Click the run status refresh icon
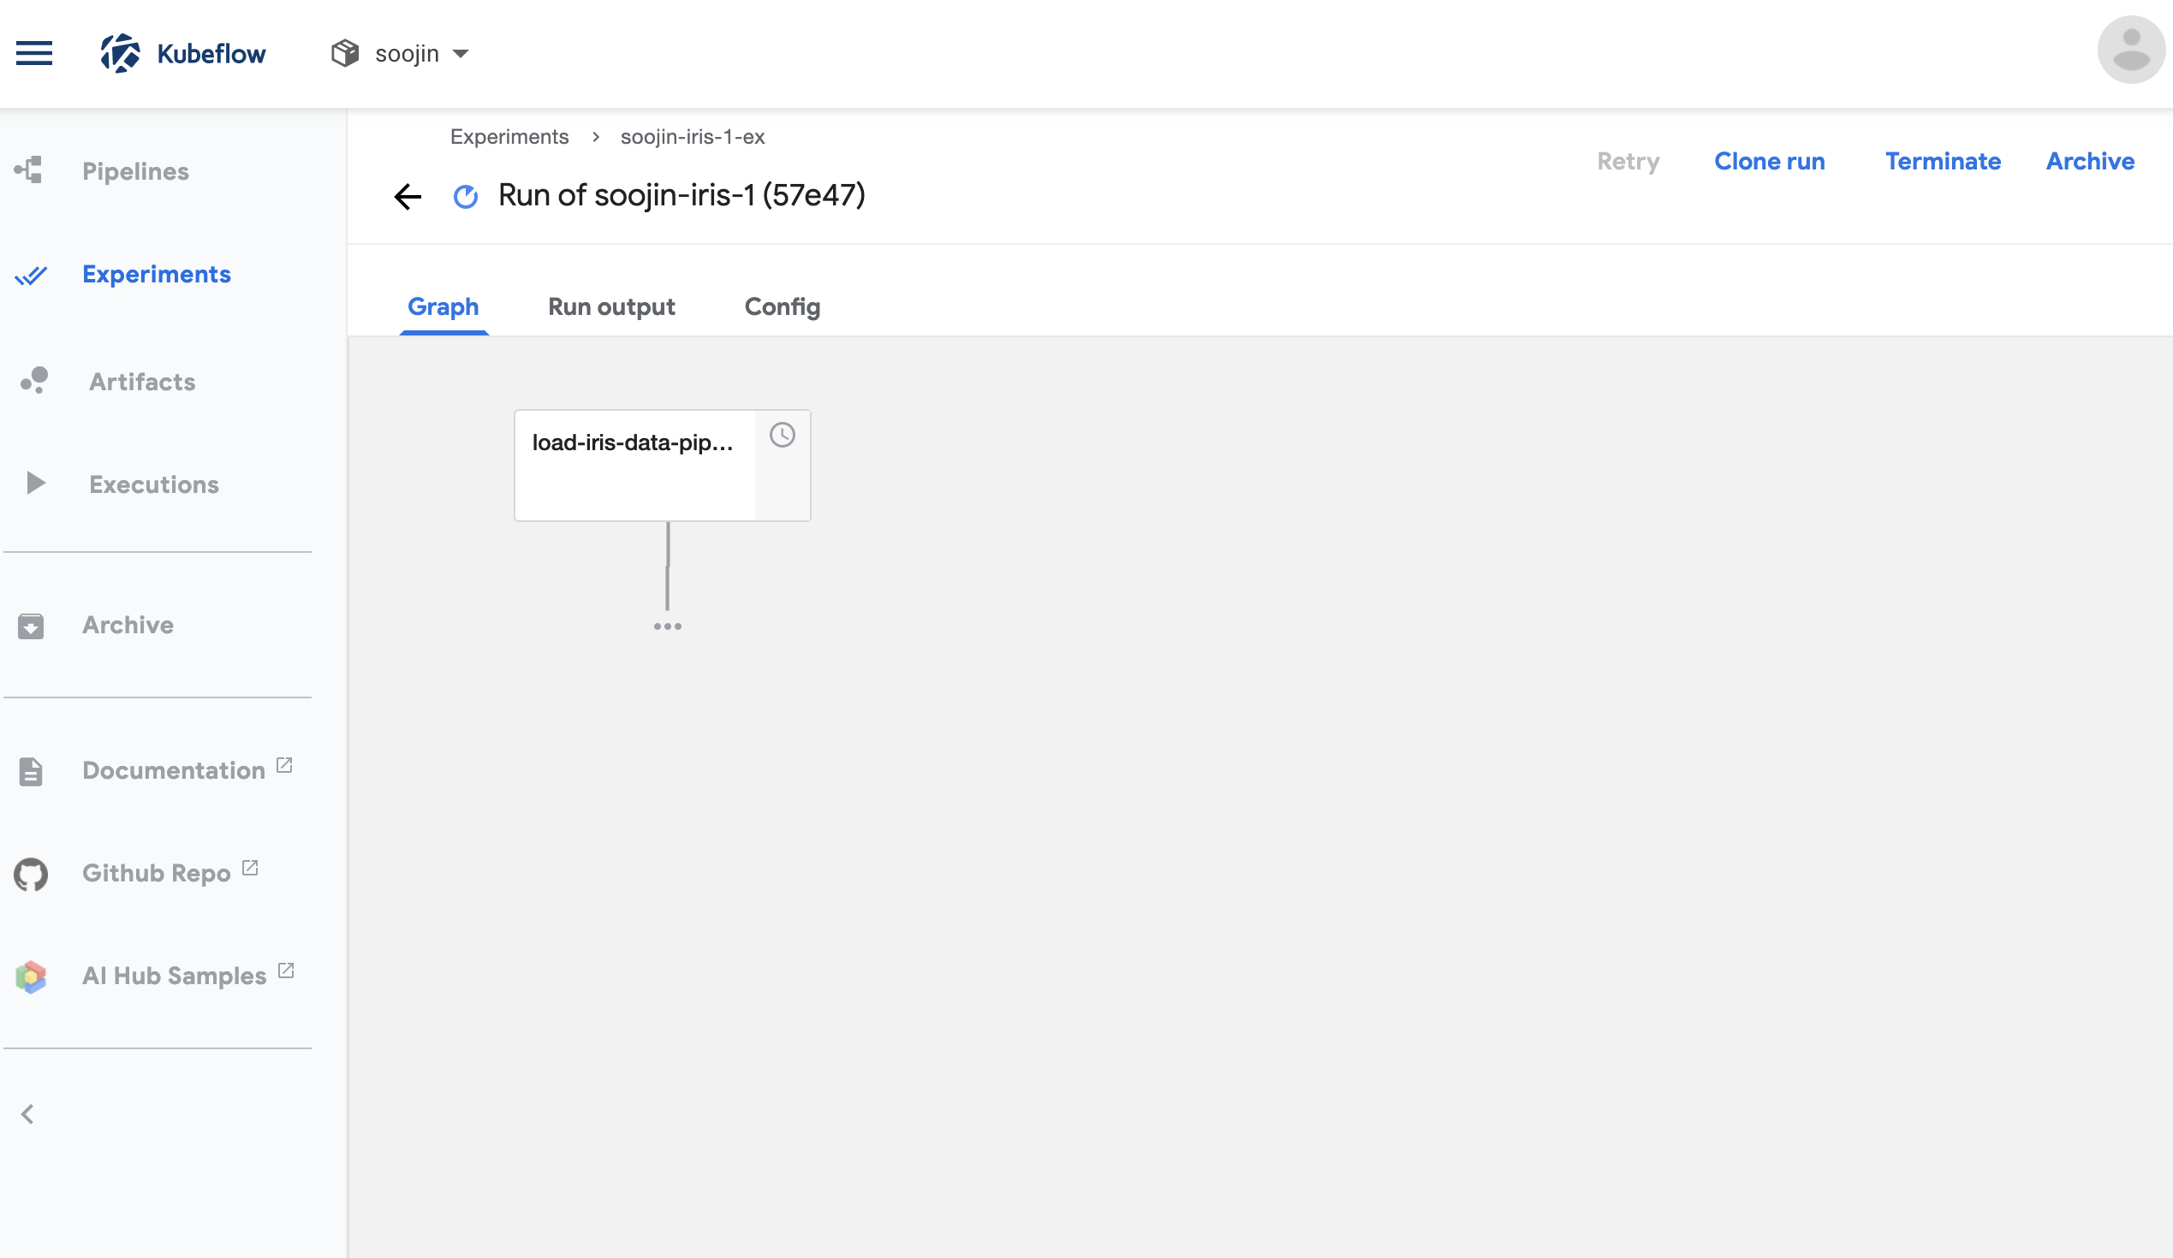Image resolution: width=2173 pixels, height=1258 pixels. click(466, 197)
